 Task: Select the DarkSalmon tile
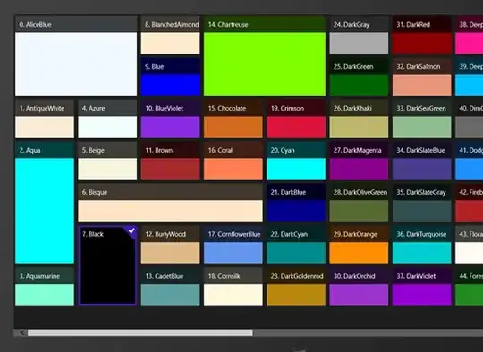pos(421,77)
